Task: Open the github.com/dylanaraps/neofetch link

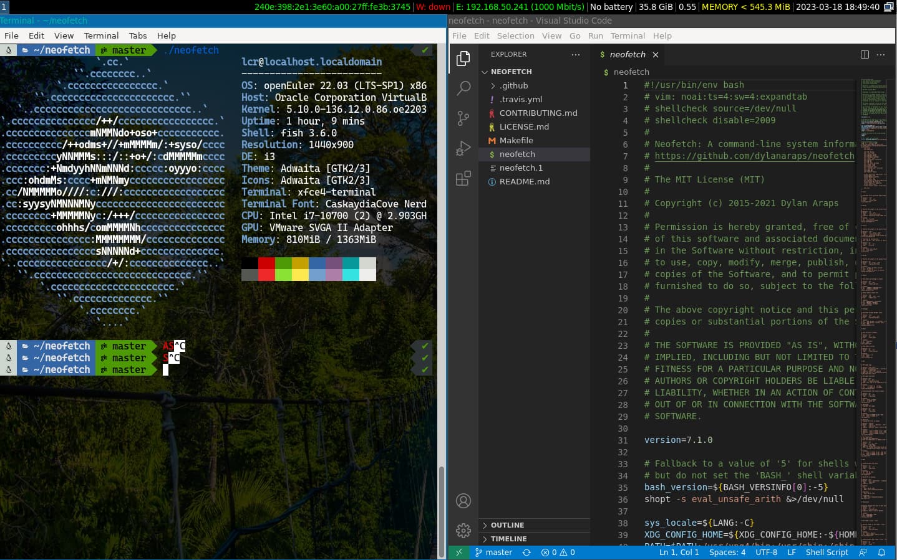Action: click(754, 156)
